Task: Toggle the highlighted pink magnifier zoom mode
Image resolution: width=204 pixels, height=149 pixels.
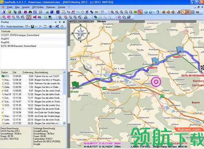Action: [x=140, y=12]
